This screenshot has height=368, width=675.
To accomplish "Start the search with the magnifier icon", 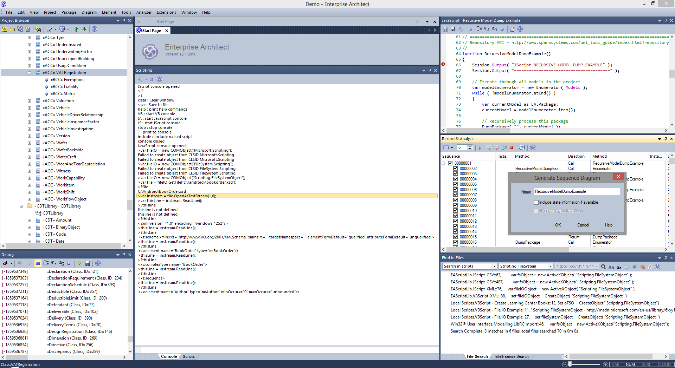I will point(603,267).
